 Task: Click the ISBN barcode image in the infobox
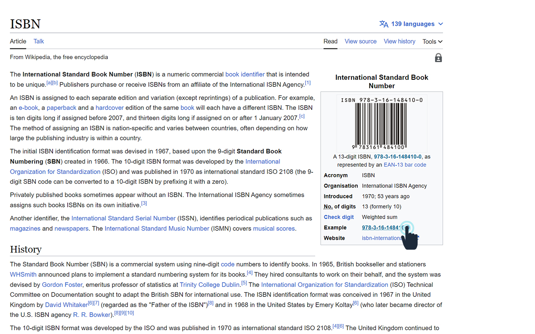pos(382,123)
